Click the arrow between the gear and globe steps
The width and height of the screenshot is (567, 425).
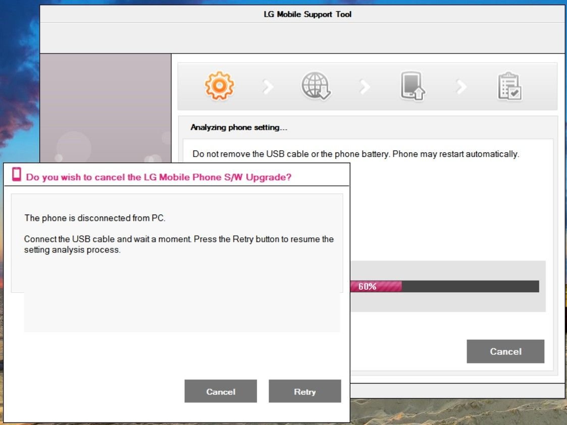[268, 87]
